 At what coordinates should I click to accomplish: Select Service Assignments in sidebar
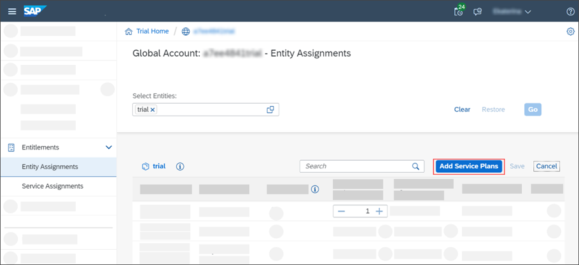point(59,186)
